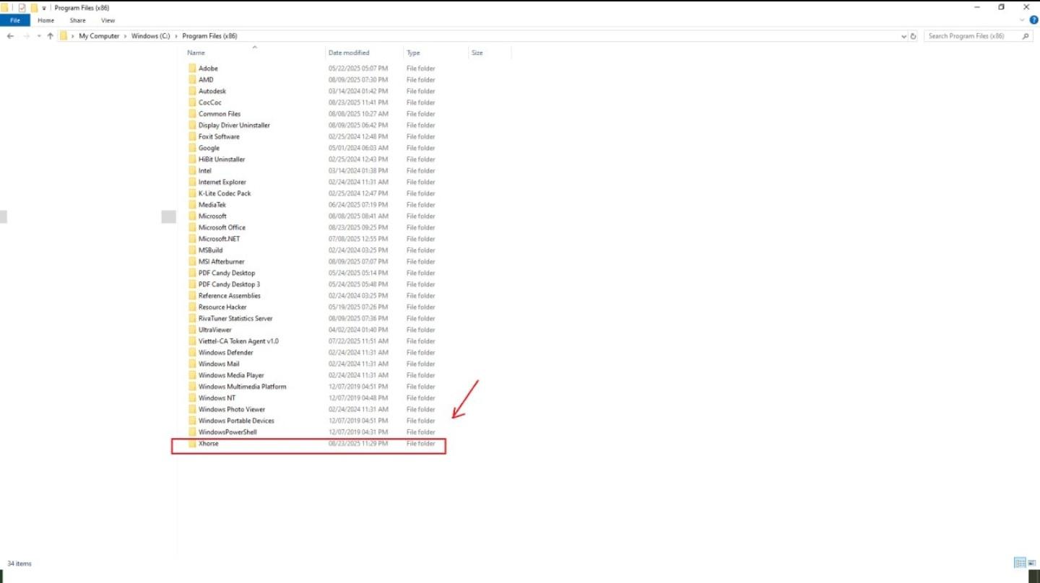
Task: Select the HiBit Uninstaller folder name
Action: coord(222,159)
